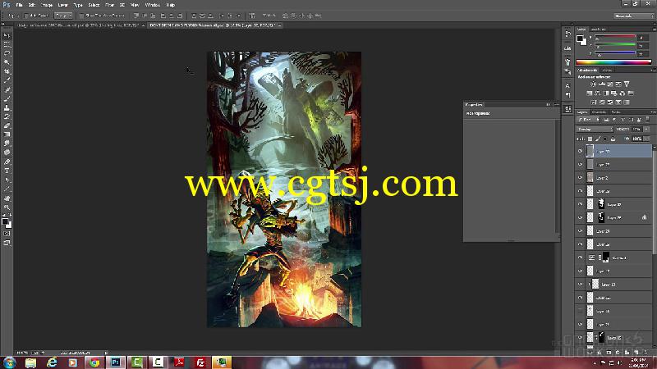The image size is (657, 369).
Task: Click the layer Opacity value field
Action: click(x=637, y=129)
